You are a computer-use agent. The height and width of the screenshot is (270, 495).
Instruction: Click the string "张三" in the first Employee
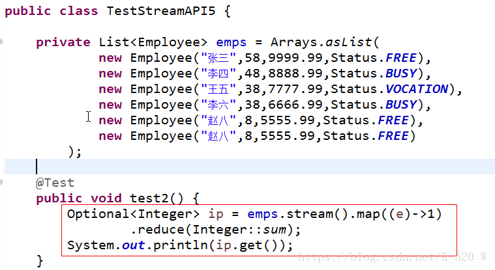(218, 58)
